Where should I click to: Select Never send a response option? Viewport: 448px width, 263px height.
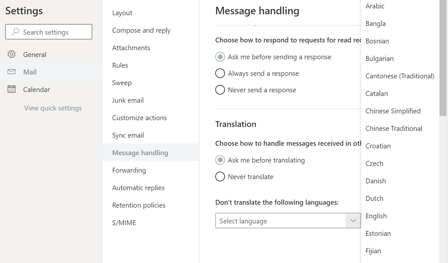point(220,90)
